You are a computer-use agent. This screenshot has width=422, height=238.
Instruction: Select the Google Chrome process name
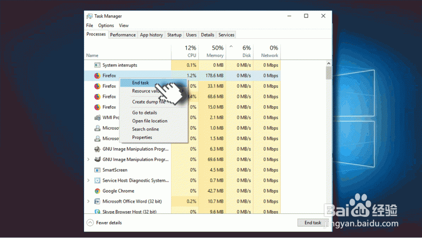118,191
